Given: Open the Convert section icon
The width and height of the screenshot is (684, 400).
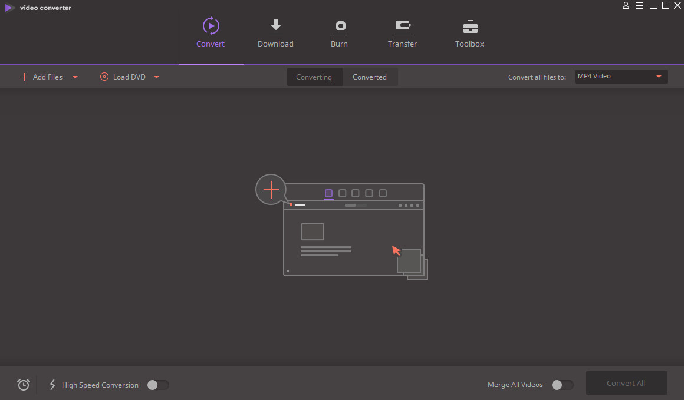Looking at the screenshot, I should (x=211, y=26).
